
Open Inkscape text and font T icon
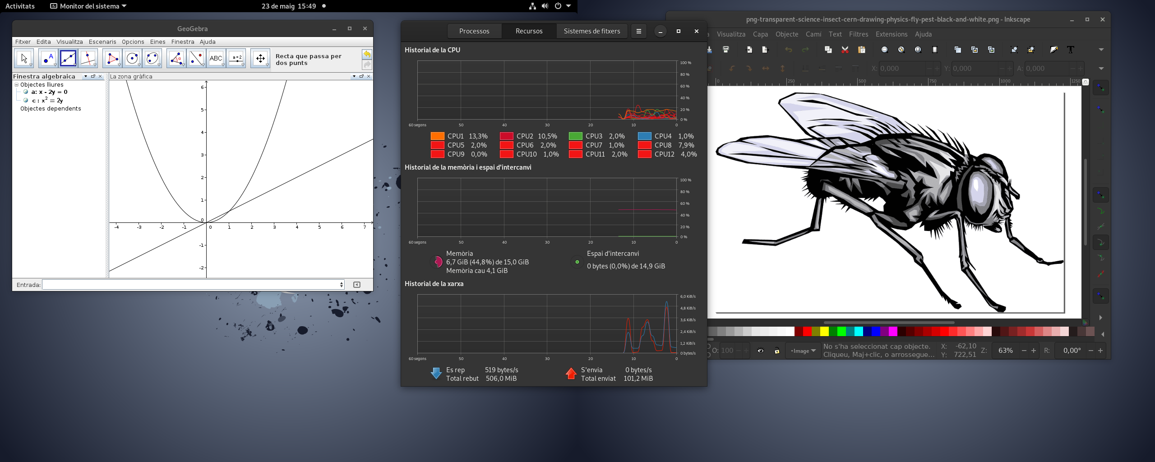(1071, 50)
